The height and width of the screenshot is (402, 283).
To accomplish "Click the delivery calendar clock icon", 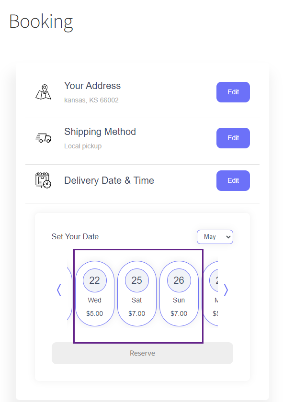I will [x=44, y=180].
